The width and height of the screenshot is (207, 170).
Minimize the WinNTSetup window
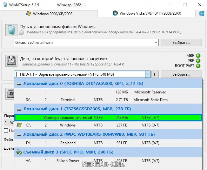pos(171,5)
